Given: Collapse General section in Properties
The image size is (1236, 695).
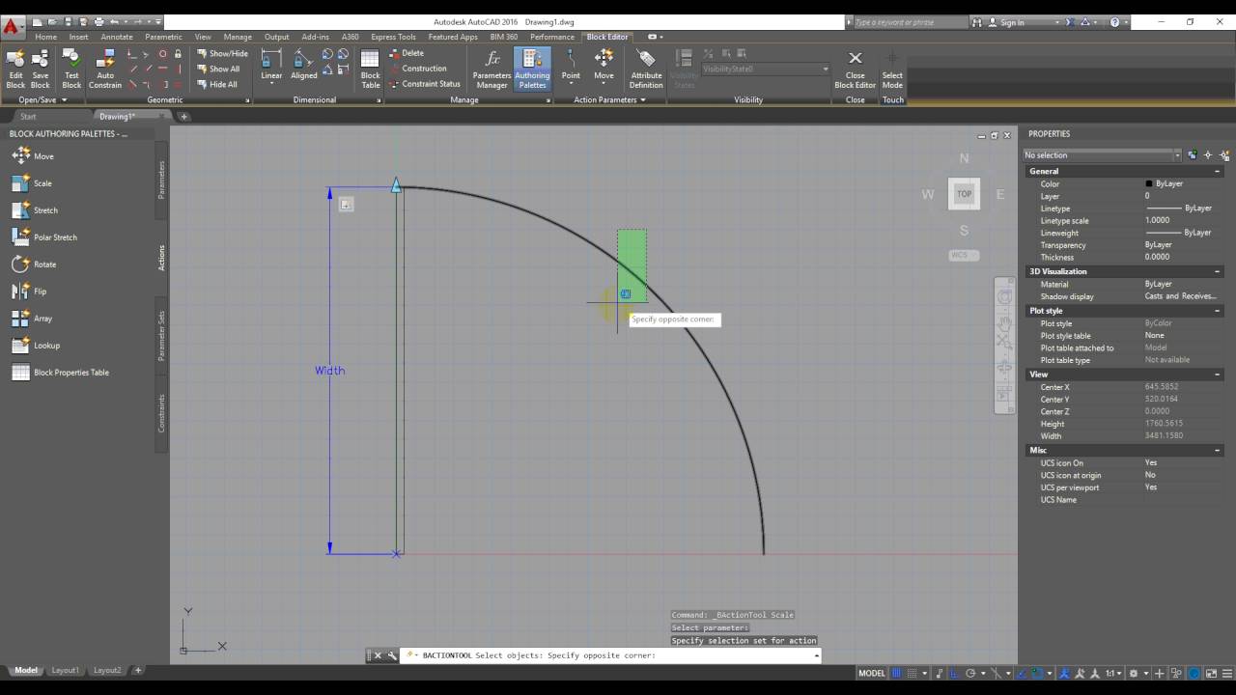Looking at the screenshot, I should pos(1217,171).
